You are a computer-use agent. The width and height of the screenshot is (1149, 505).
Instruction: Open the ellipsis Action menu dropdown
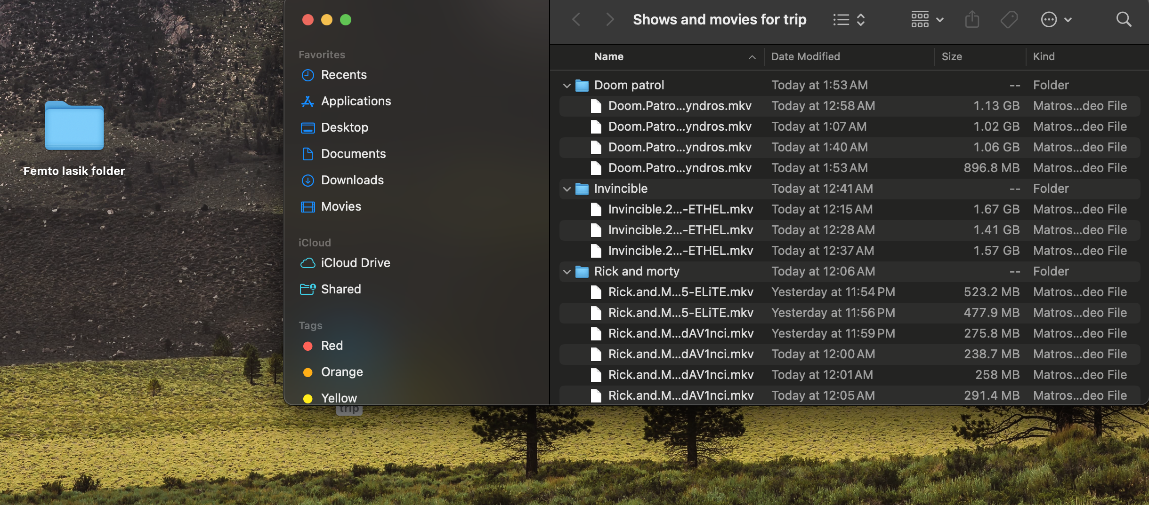coord(1055,20)
